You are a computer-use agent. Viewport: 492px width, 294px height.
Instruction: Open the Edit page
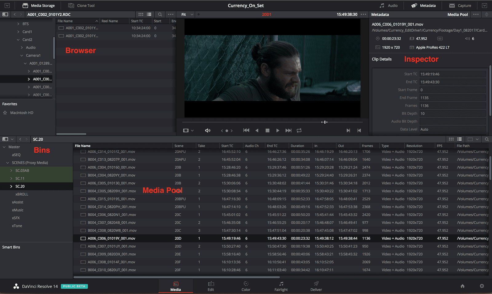[x=211, y=286]
